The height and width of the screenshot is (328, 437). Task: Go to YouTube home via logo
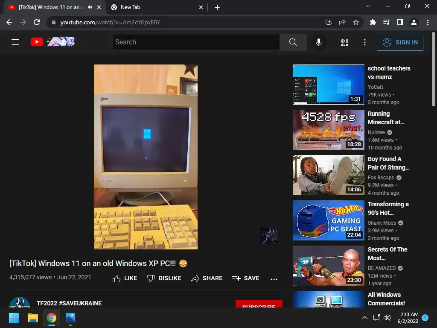click(x=53, y=42)
